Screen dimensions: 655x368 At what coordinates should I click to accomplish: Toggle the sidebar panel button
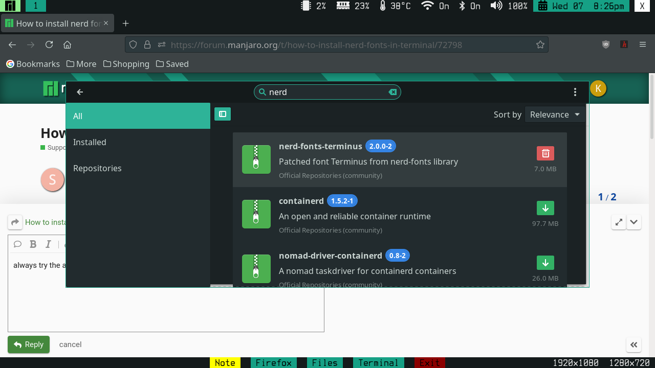[223, 114]
